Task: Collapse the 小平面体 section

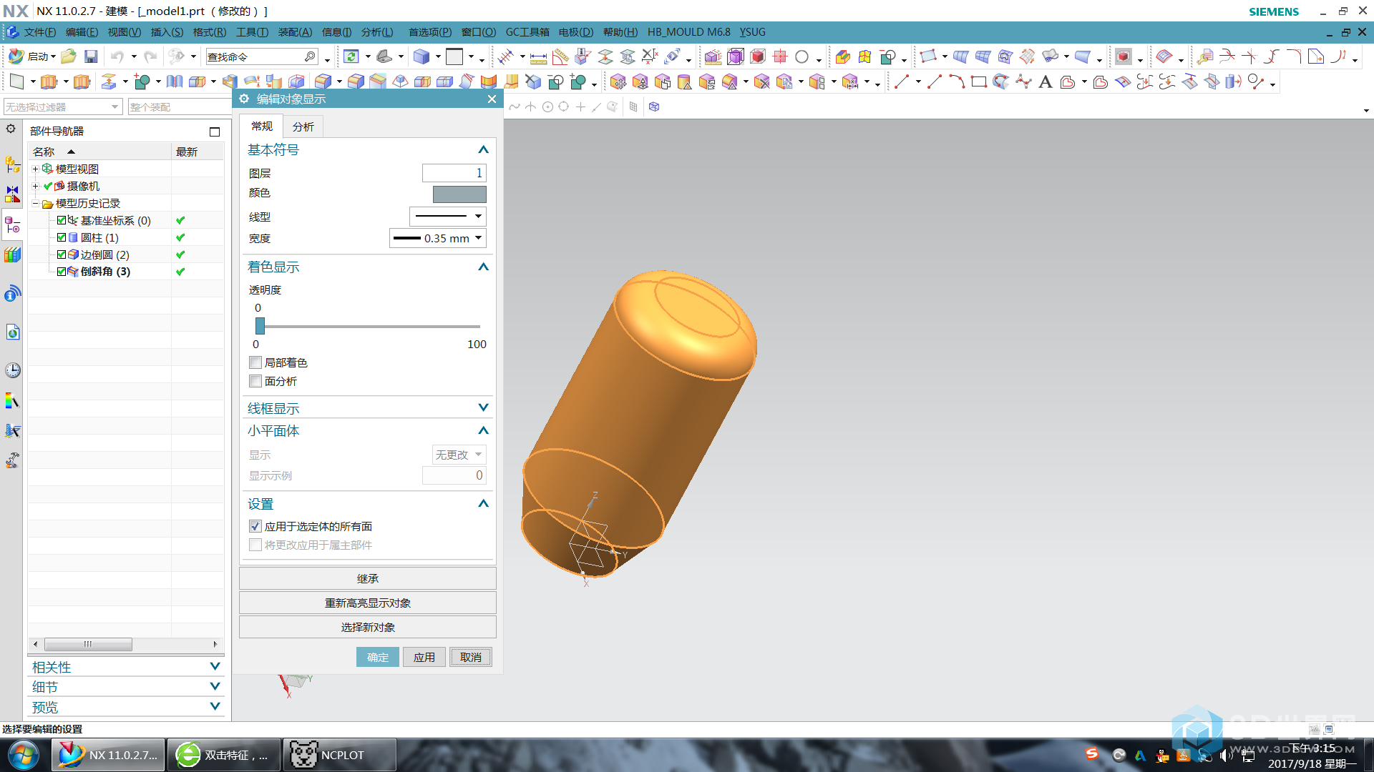Action: tap(483, 430)
